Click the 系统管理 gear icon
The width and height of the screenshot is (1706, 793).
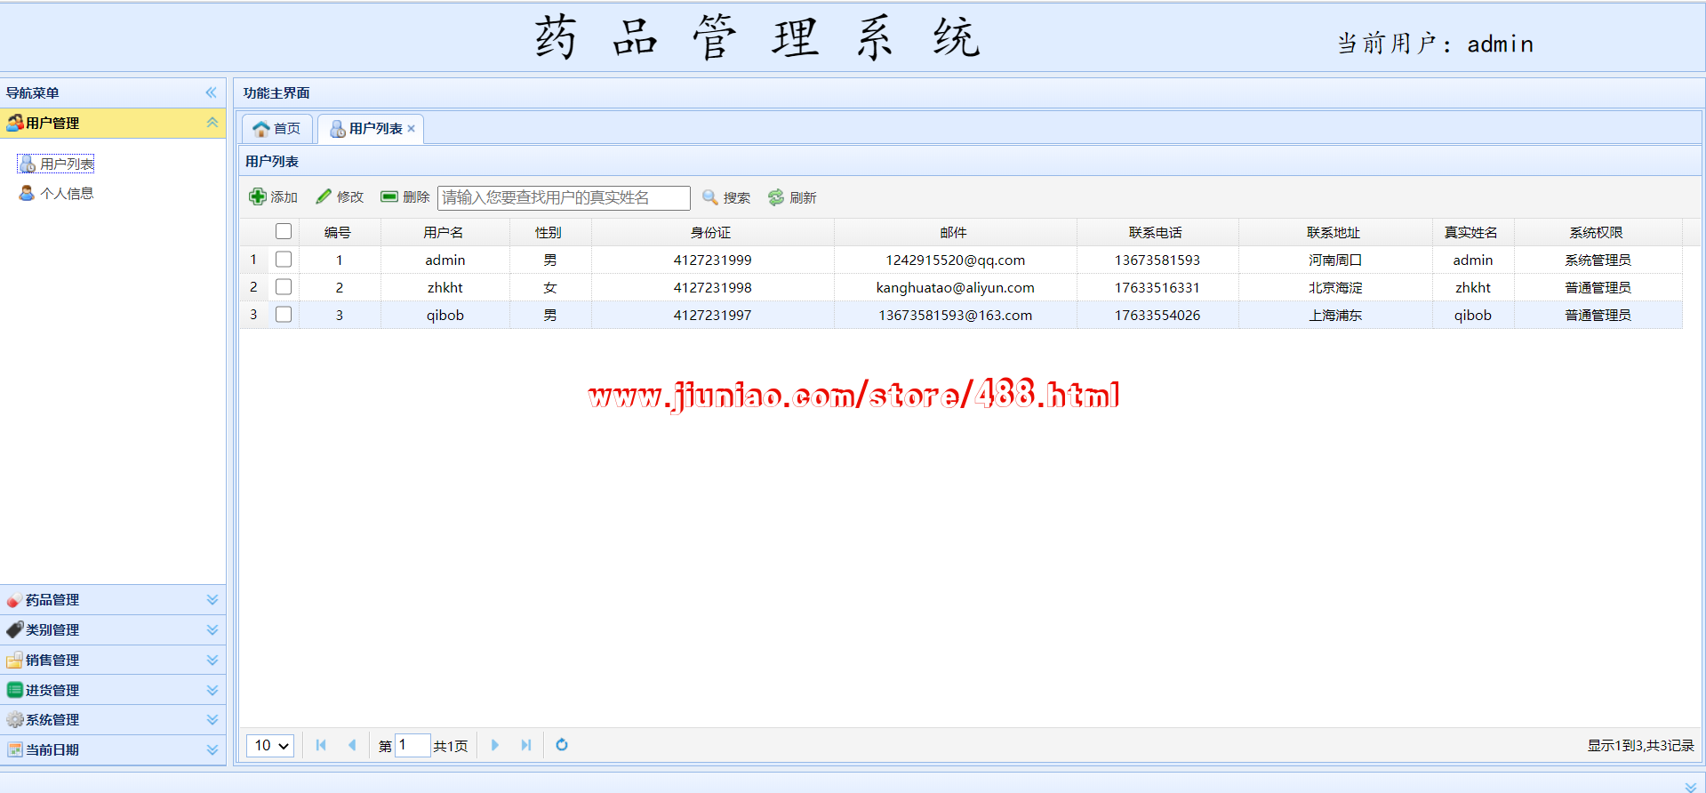15,719
